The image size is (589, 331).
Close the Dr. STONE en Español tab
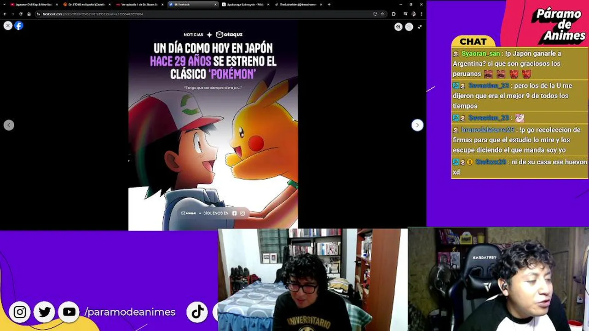click(110, 5)
